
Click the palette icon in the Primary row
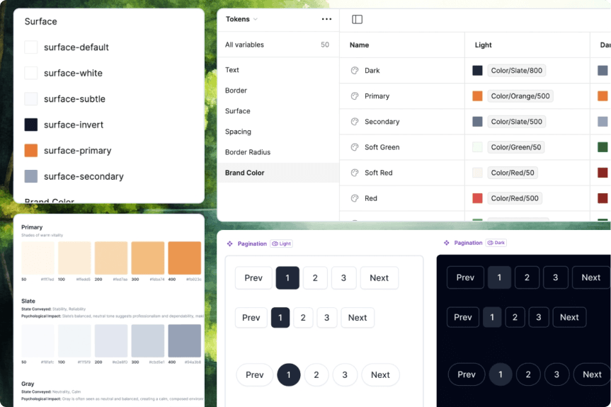click(x=355, y=96)
